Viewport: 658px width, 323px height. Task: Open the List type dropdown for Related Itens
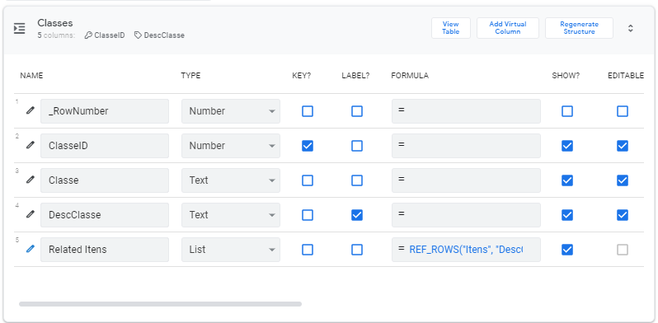(x=231, y=249)
